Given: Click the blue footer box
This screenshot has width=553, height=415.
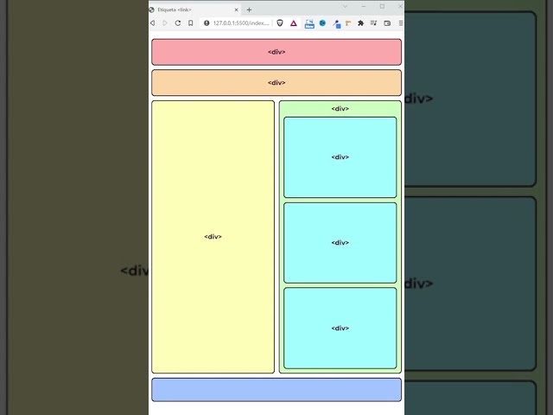Looking at the screenshot, I should (x=276, y=390).
